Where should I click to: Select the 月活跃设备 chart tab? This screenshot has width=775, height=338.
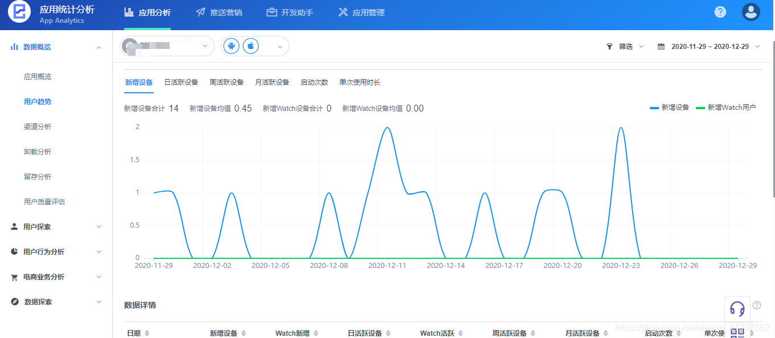click(272, 83)
